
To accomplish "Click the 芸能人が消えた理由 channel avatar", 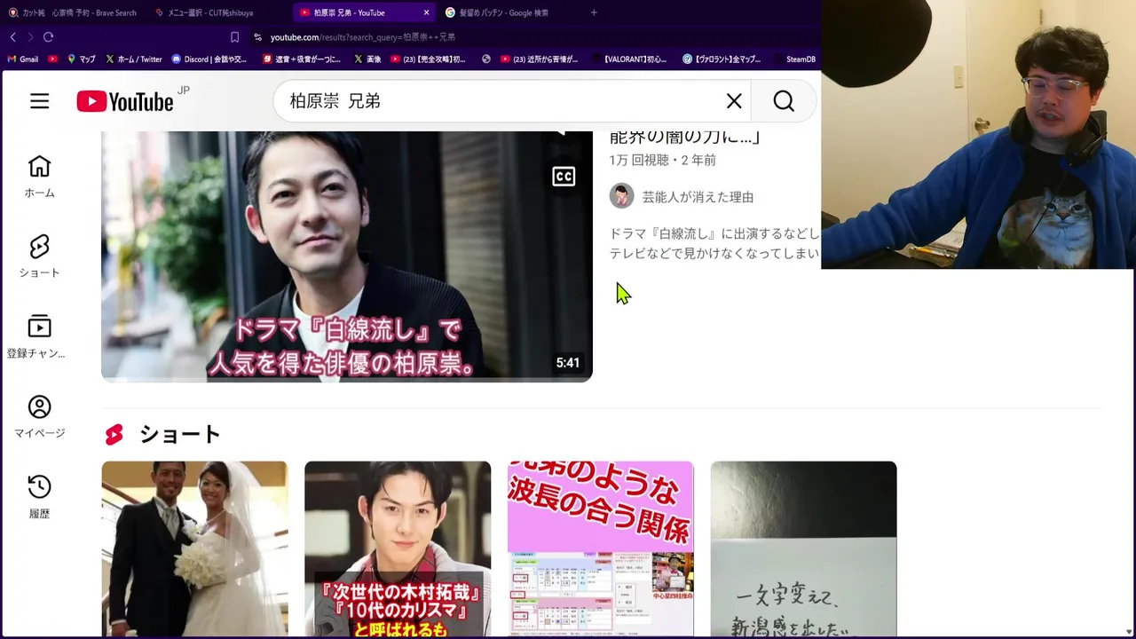I will pyautogui.click(x=621, y=196).
